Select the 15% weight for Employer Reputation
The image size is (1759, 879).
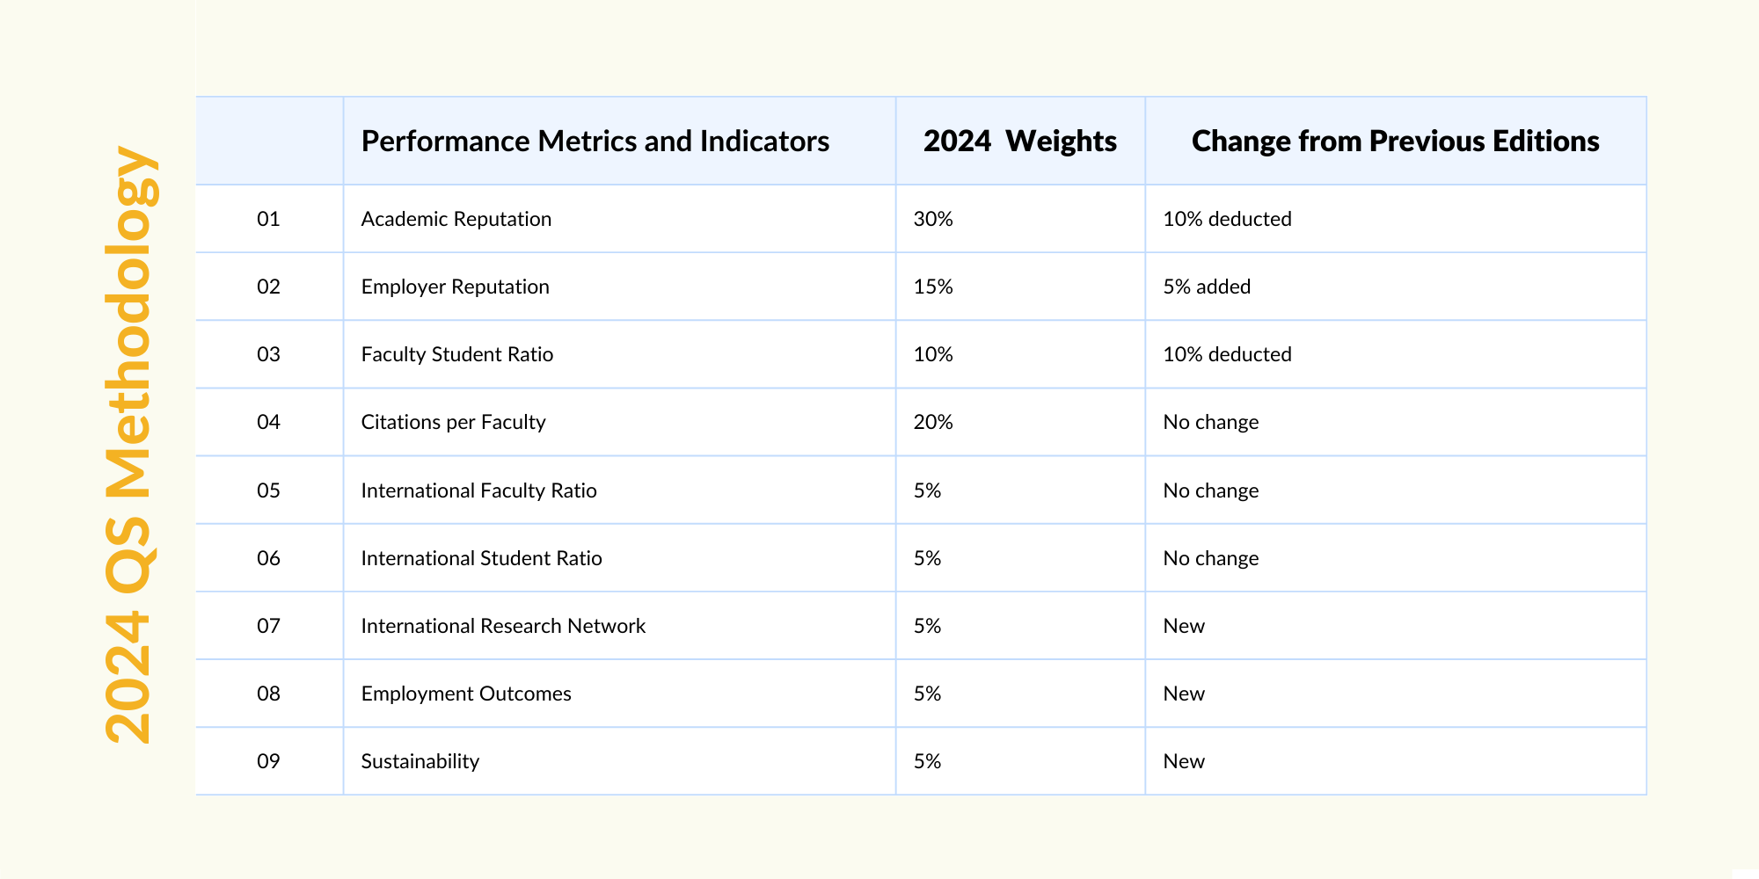tap(933, 287)
